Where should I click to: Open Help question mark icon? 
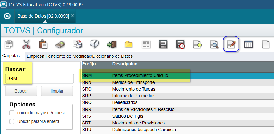click(x=94, y=44)
